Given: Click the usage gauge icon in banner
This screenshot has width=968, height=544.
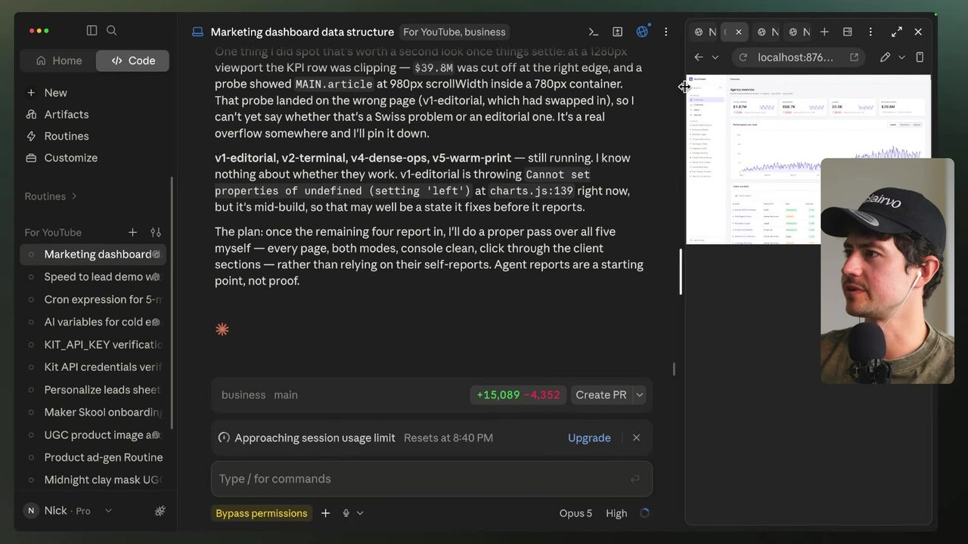Looking at the screenshot, I should pos(224,438).
